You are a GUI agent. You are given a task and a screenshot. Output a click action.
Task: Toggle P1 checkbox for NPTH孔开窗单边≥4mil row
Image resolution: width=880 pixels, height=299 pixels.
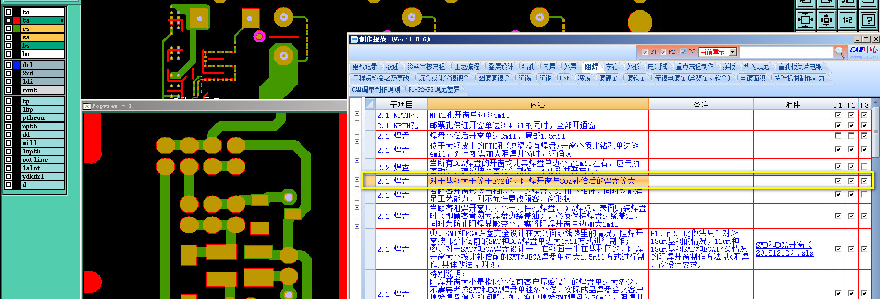pyautogui.click(x=838, y=115)
